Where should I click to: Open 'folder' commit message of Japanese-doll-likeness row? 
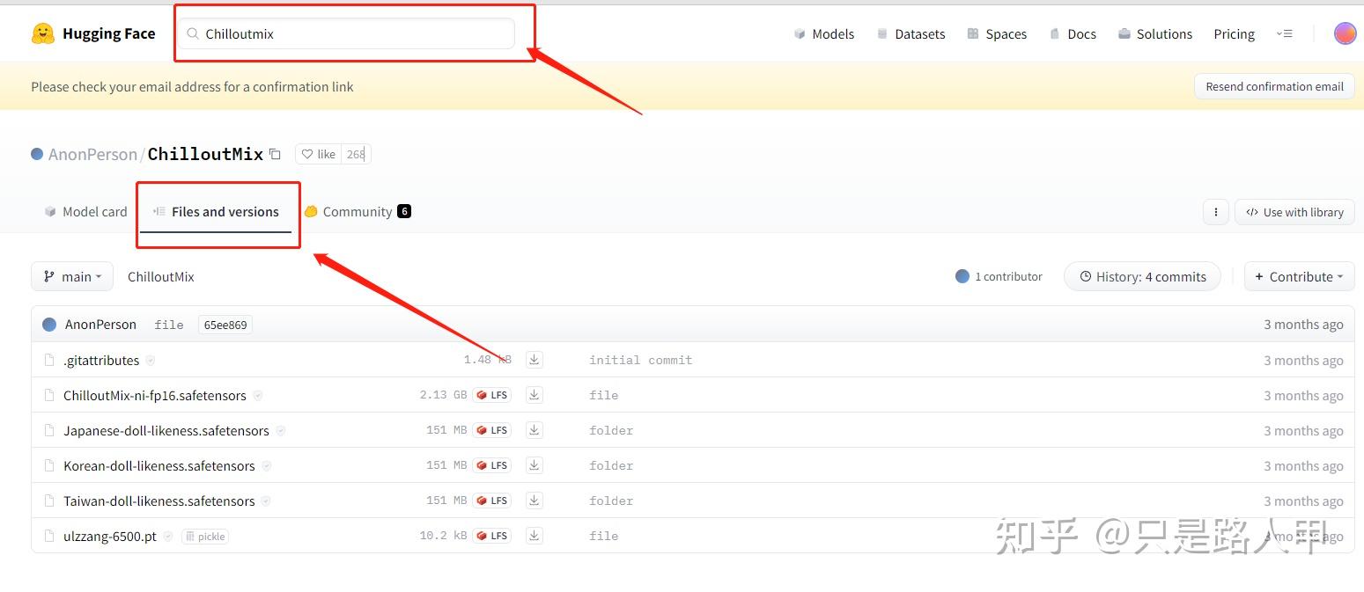(x=611, y=430)
